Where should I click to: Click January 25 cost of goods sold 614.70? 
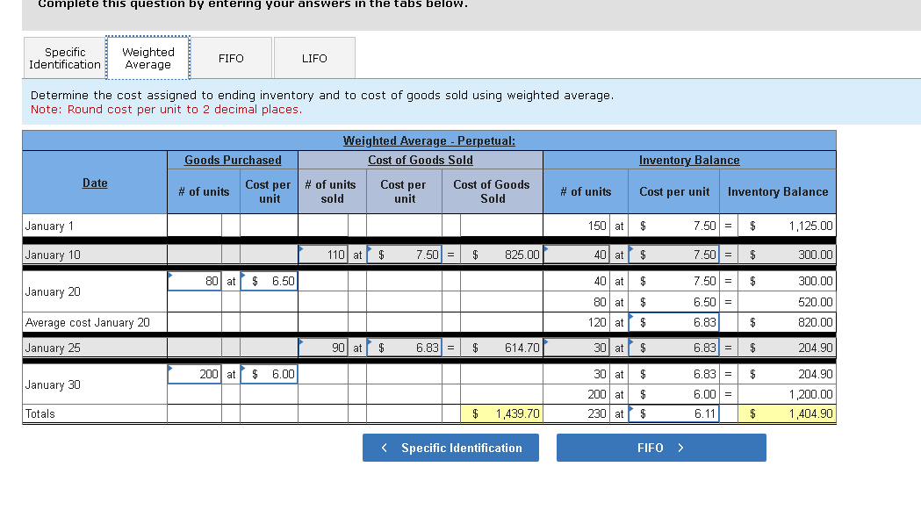[501, 348]
